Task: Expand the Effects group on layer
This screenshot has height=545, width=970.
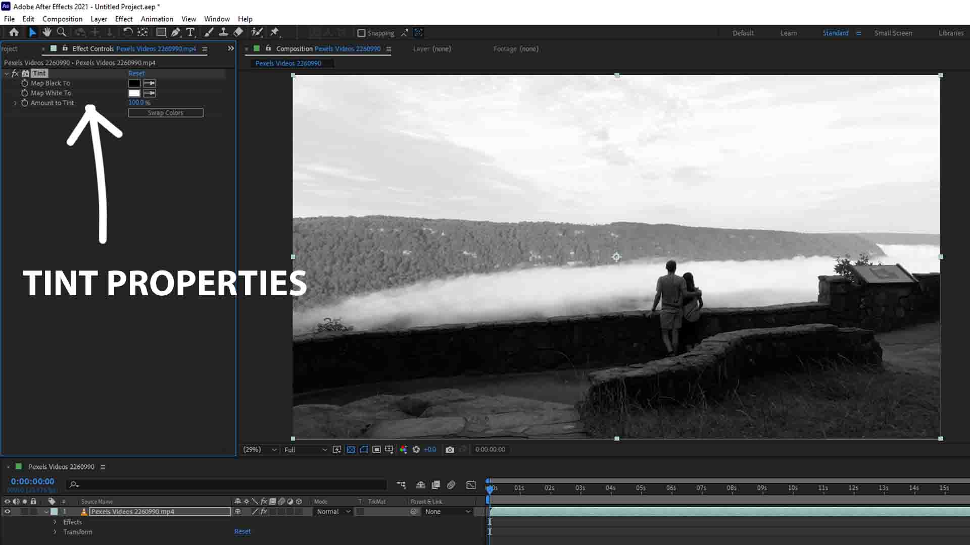Action: point(55,522)
